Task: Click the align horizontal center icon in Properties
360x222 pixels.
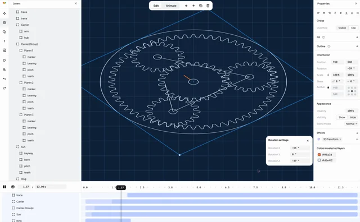Action: [324, 13]
